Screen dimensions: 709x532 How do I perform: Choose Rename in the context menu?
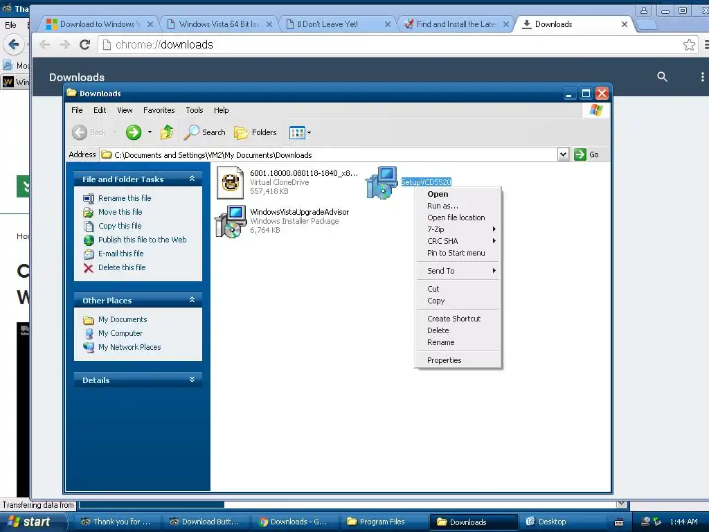click(458, 342)
